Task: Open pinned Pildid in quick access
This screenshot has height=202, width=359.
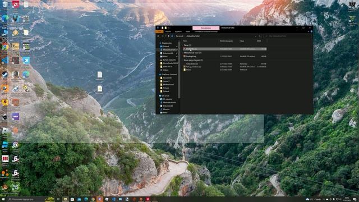Action: point(165,56)
